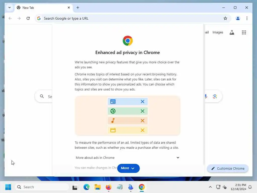Click the orange music note icon
This screenshot has width=257, height=193.
113,121
